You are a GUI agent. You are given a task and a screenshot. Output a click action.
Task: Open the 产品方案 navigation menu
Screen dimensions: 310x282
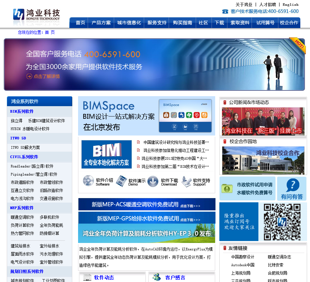tap(101, 23)
